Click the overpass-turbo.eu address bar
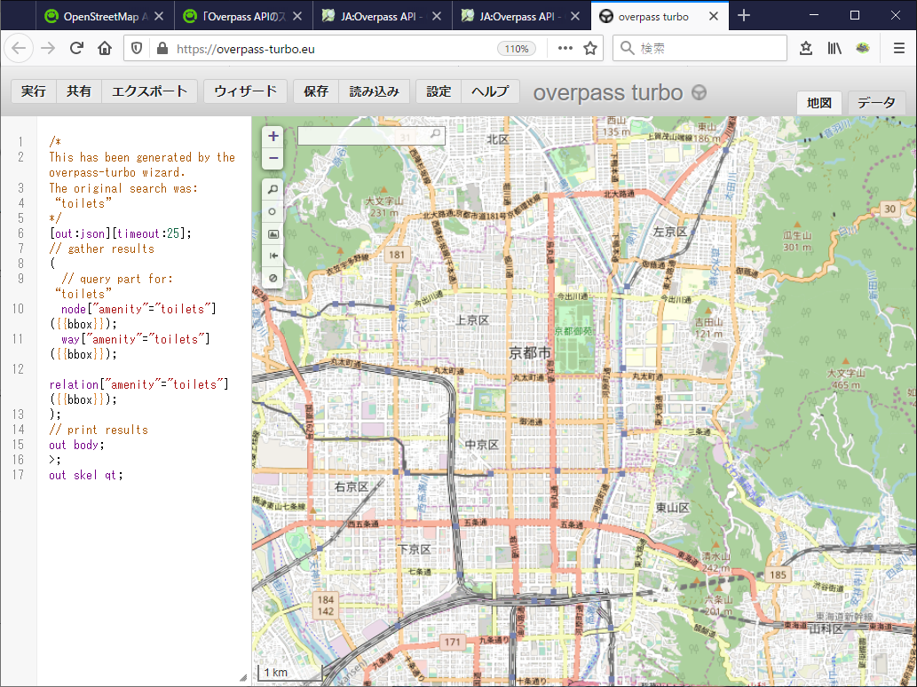The image size is (917, 687). 334,49
